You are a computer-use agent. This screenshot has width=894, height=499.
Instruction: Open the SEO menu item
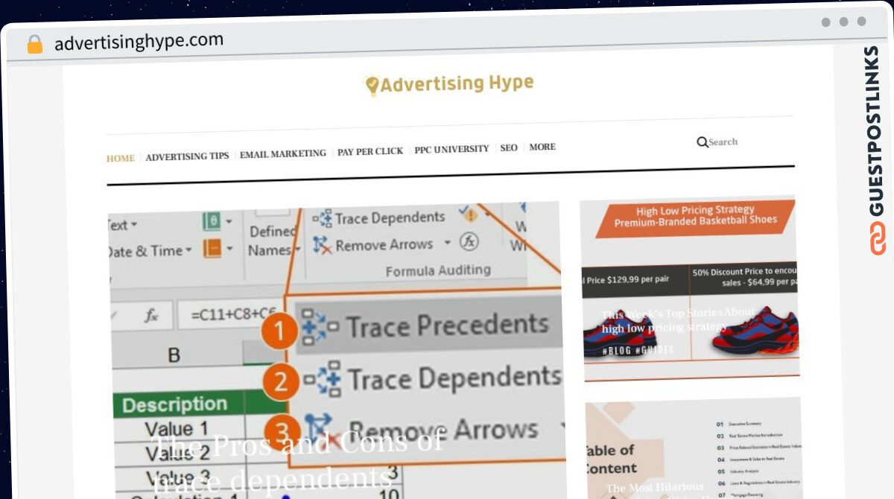[x=509, y=148]
